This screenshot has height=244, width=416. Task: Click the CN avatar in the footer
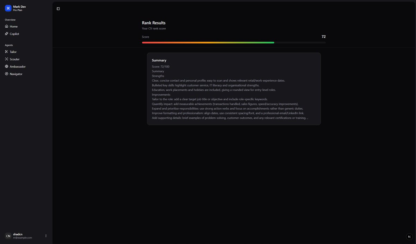pyautogui.click(x=8, y=236)
